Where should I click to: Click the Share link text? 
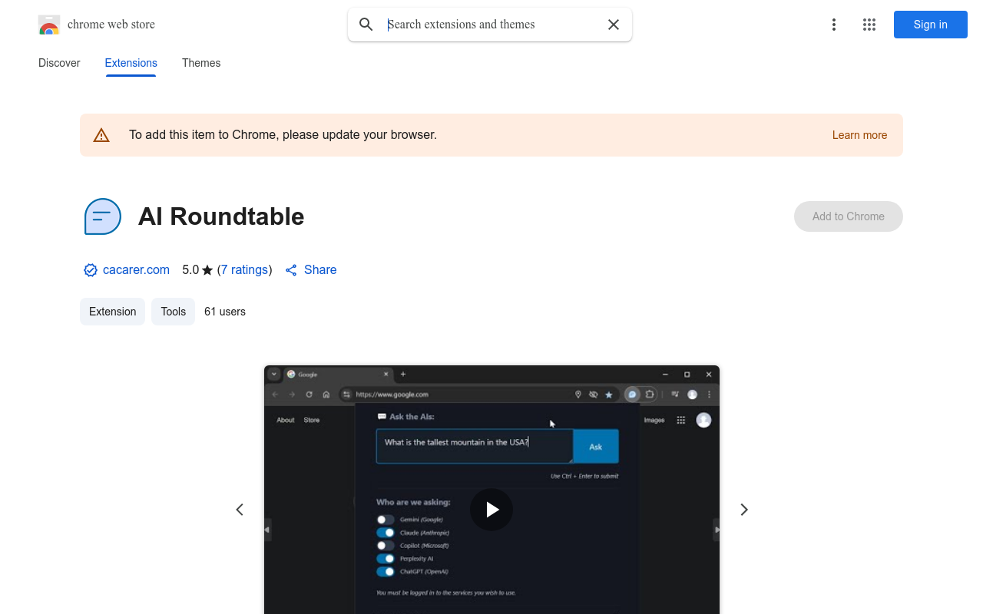320,270
